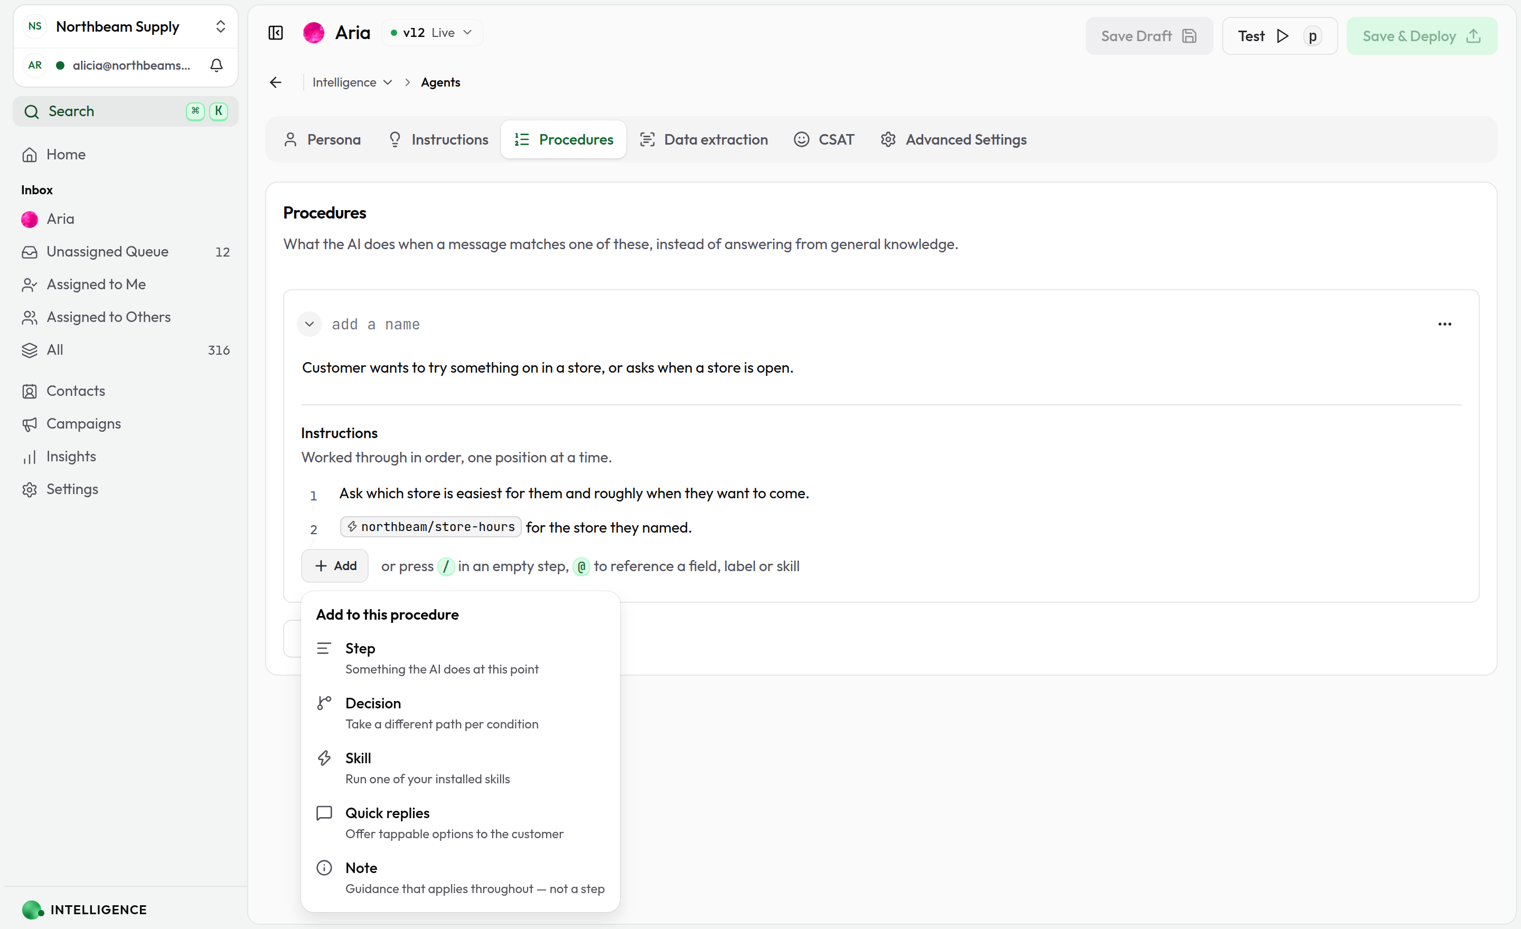Click step 1 text 'Ask which store is easiest'
Viewport: 1521px width, 929px height.
(574, 493)
